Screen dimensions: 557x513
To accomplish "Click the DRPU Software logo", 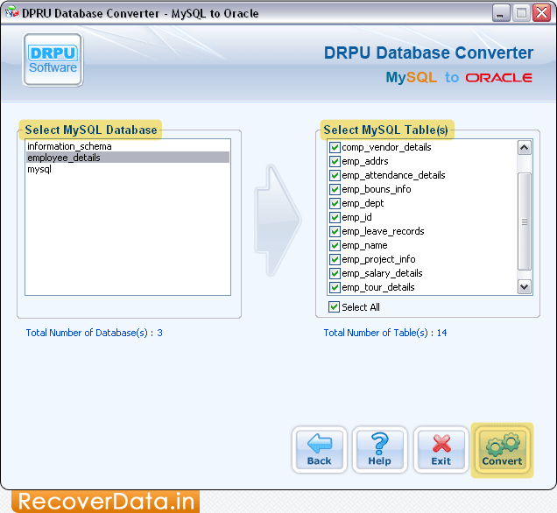I will tap(53, 60).
